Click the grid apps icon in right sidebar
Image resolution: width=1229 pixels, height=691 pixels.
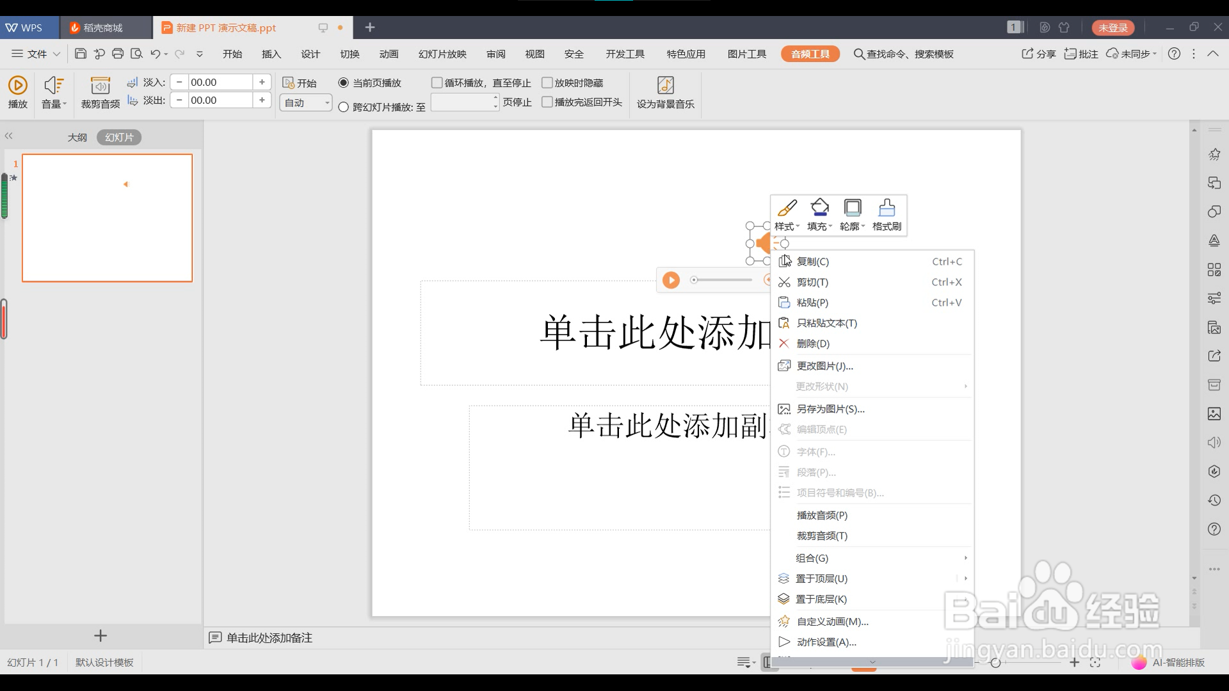1214,269
